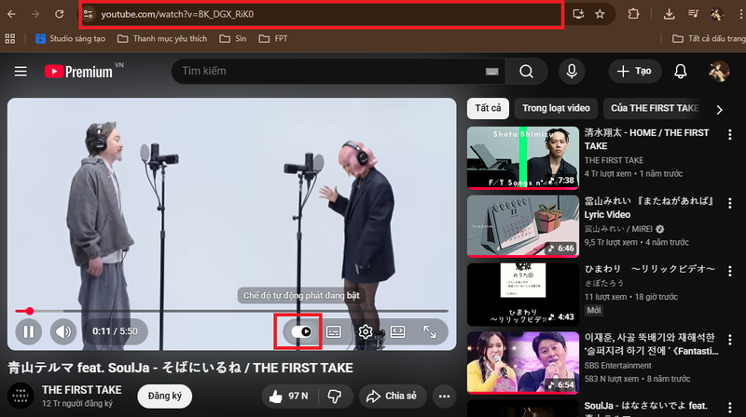Open the on-screen keyboard icon in search
The image size is (746, 417).
point(492,72)
